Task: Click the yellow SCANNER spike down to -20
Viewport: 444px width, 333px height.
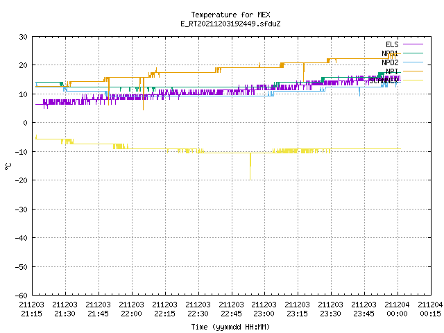Action: 250,167
